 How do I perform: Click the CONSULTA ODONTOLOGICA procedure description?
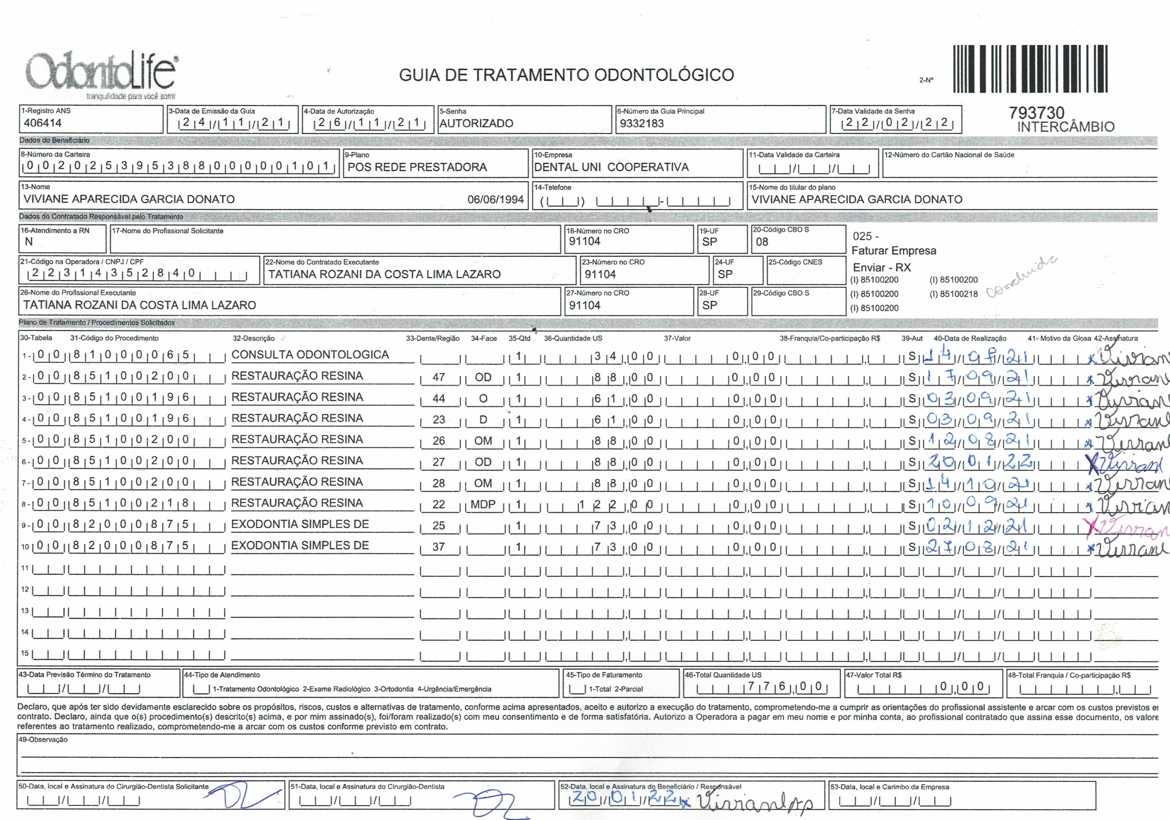pyautogui.click(x=310, y=355)
